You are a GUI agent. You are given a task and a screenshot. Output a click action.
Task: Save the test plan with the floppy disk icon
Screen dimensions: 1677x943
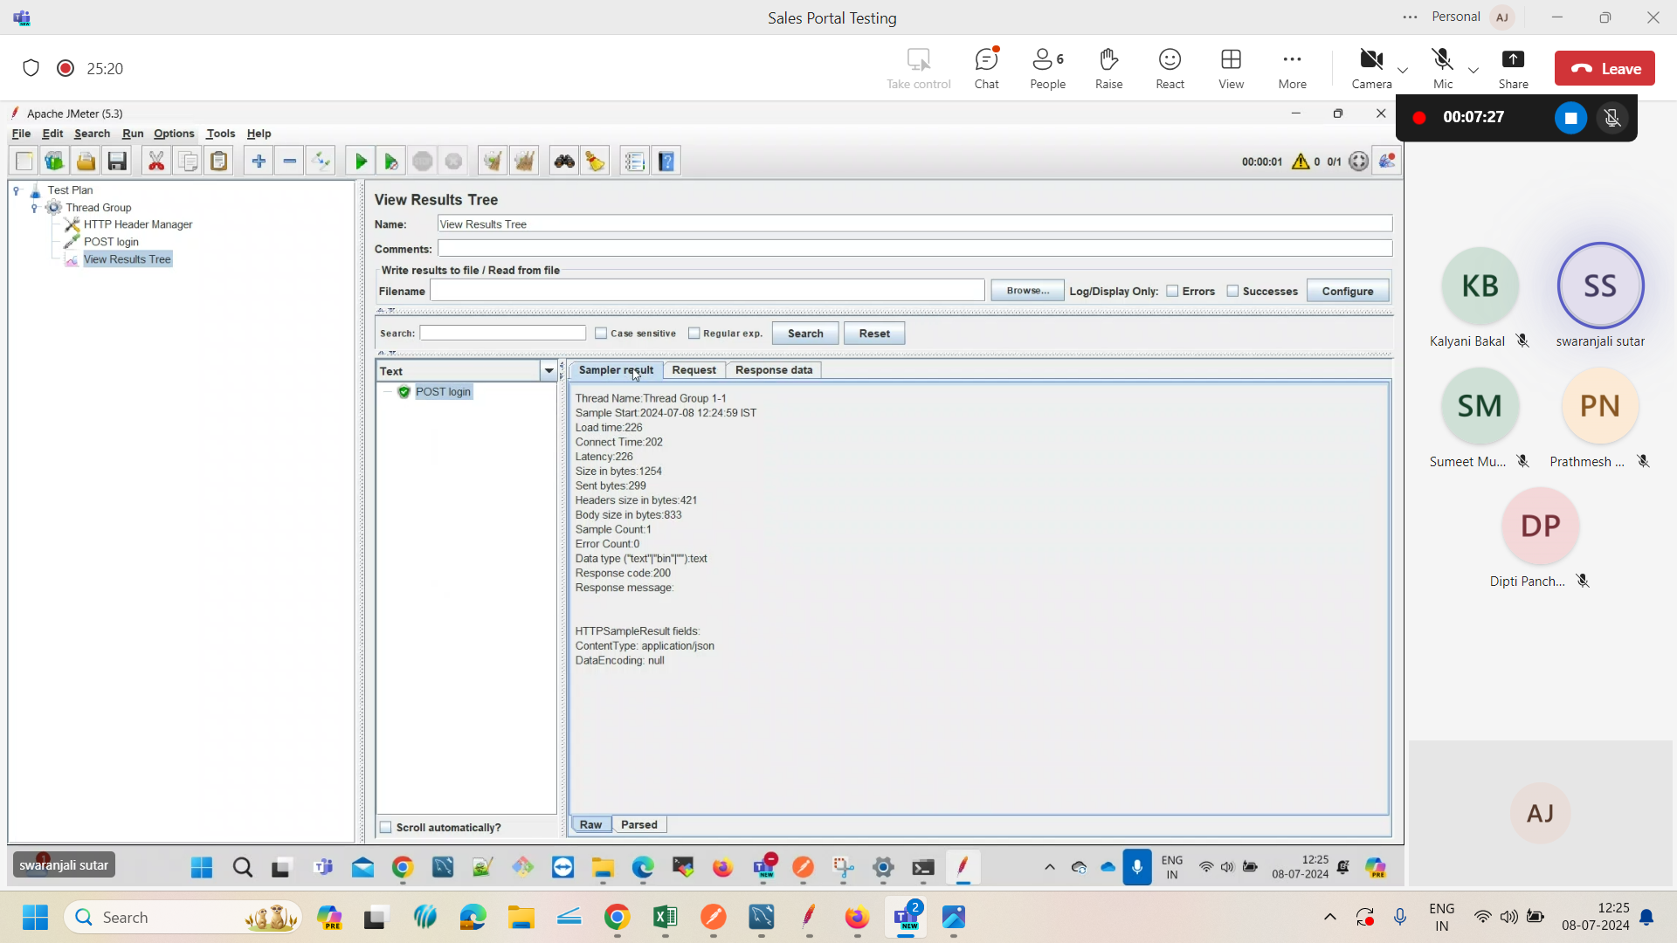(x=117, y=162)
